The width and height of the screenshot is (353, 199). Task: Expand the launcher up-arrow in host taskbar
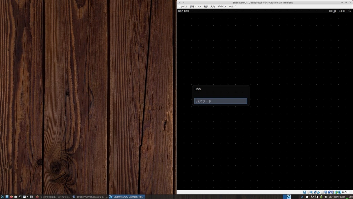tap(28, 197)
